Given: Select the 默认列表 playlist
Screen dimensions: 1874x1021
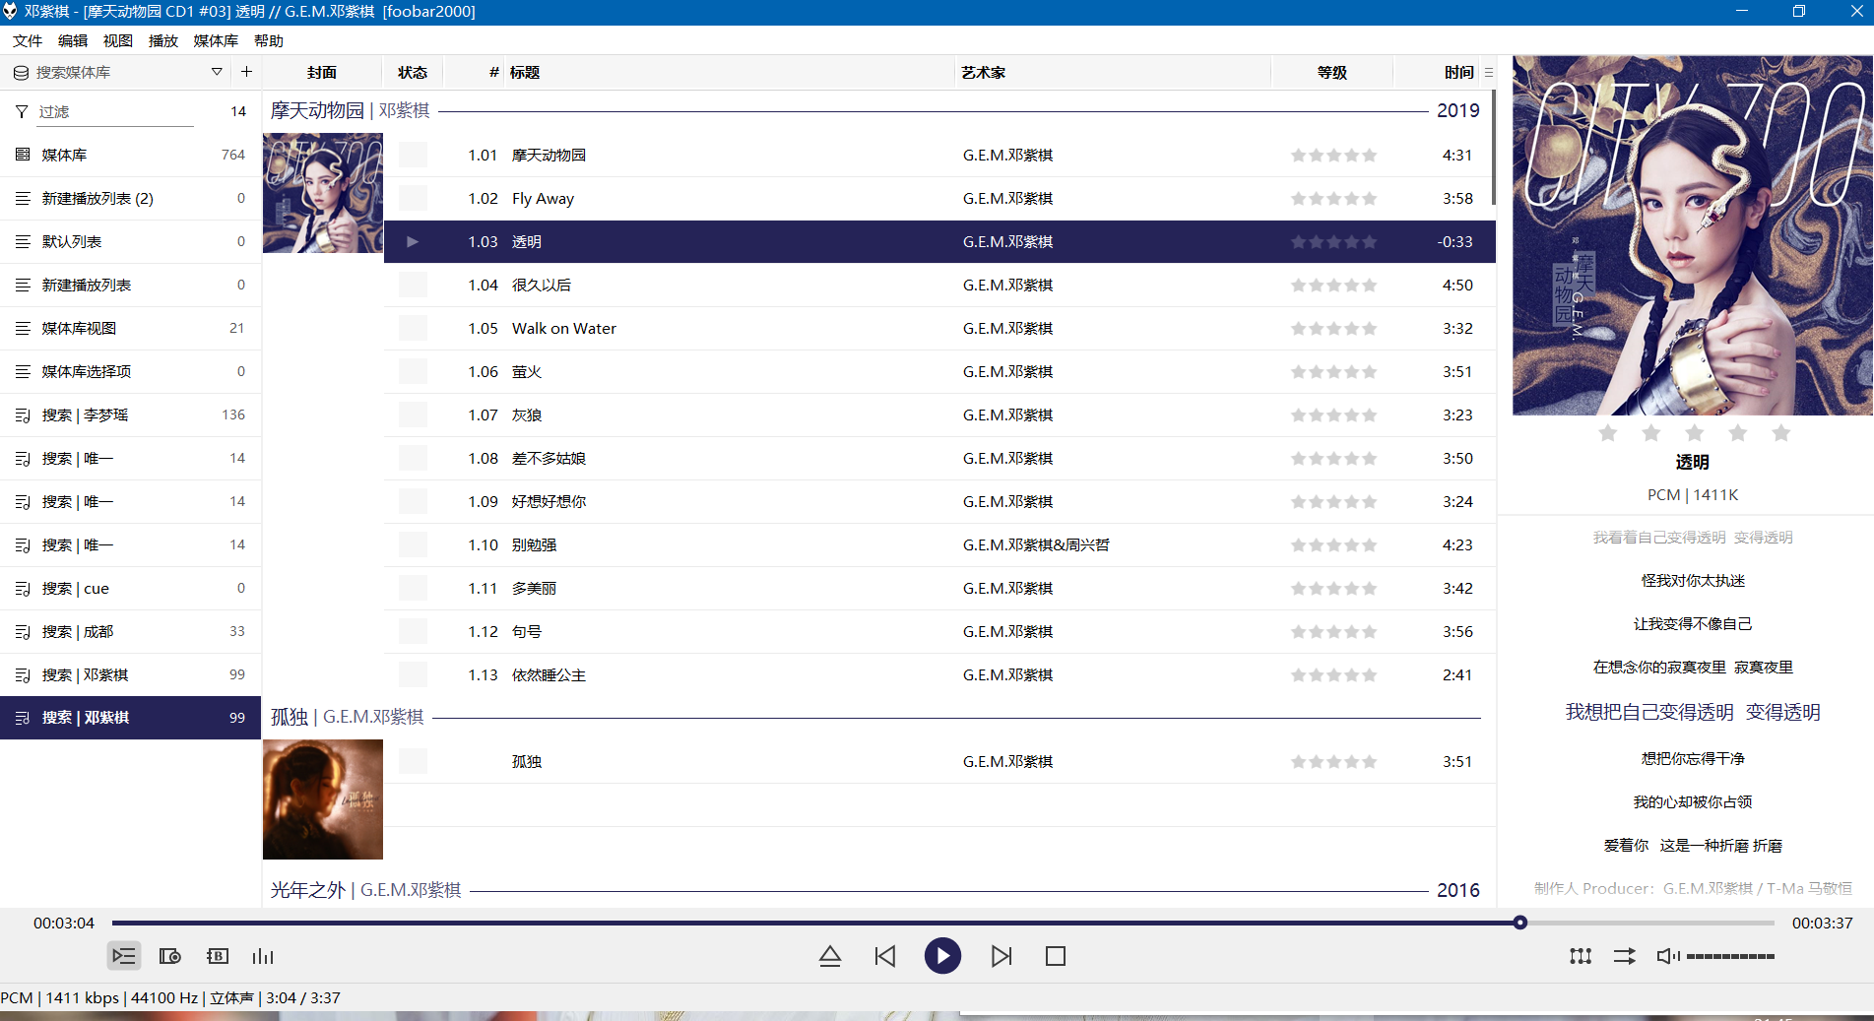Looking at the screenshot, I should pos(130,241).
